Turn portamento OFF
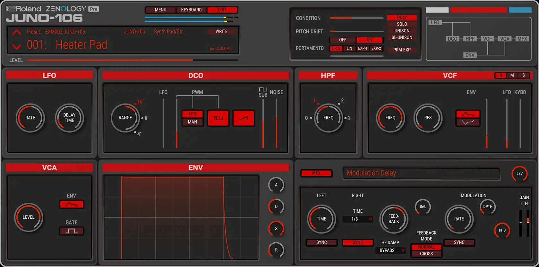Screen dimensions: 539x267 click(x=343, y=40)
